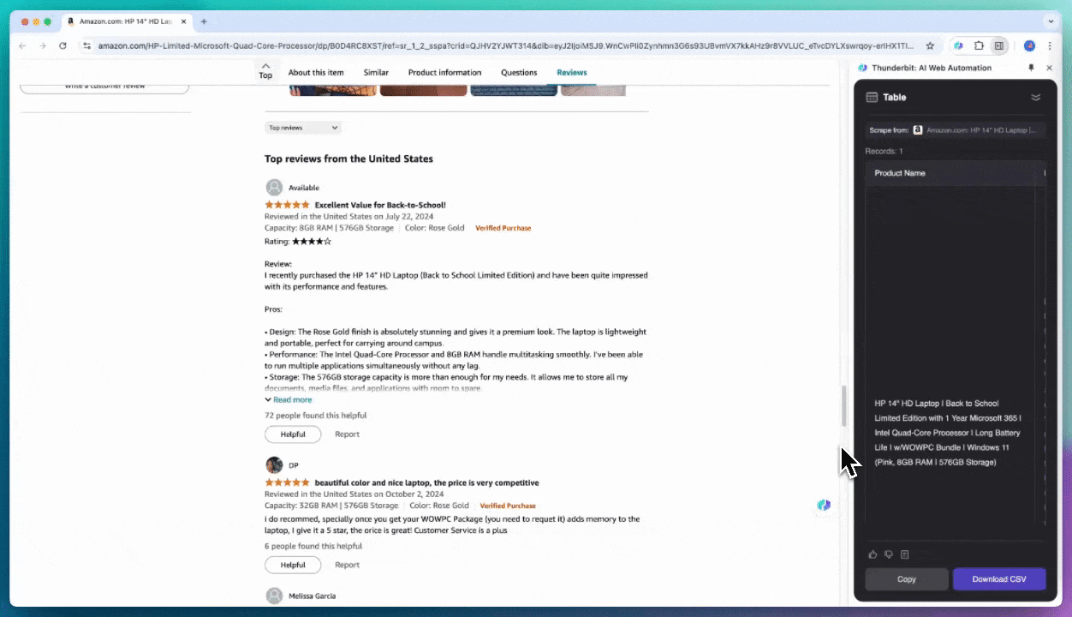Viewport: 1072px width, 617px height.
Task: Click the first review image thumbnail
Action: (332, 90)
